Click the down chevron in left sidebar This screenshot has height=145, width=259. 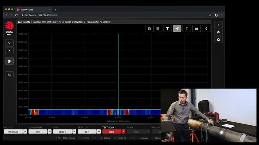click(x=9, y=43)
